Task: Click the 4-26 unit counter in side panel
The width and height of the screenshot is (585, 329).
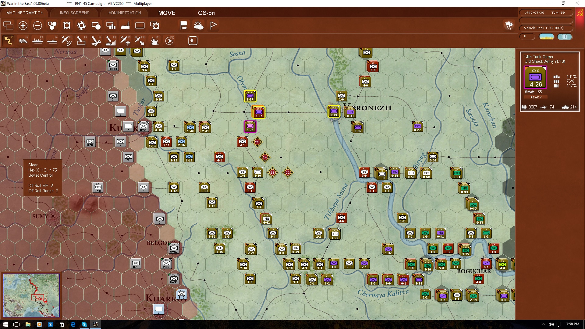Action: point(535,78)
